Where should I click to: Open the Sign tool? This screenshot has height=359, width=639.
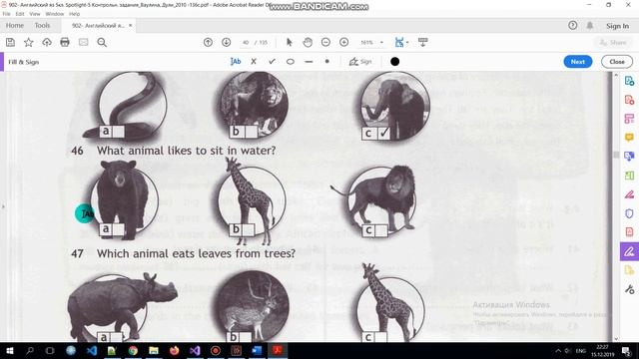pyautogui.click(x=360, y=62)
